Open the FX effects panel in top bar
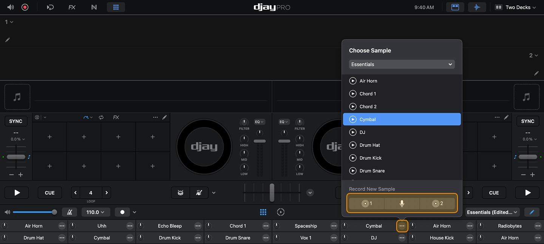Screen dimensions: 544x244 pyautogui.click(x=72, y=7)
